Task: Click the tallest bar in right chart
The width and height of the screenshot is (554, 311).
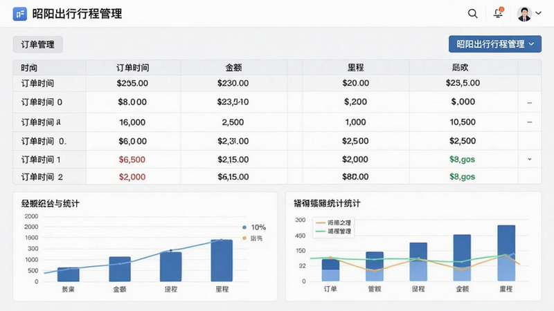Action: click(506, 253)
